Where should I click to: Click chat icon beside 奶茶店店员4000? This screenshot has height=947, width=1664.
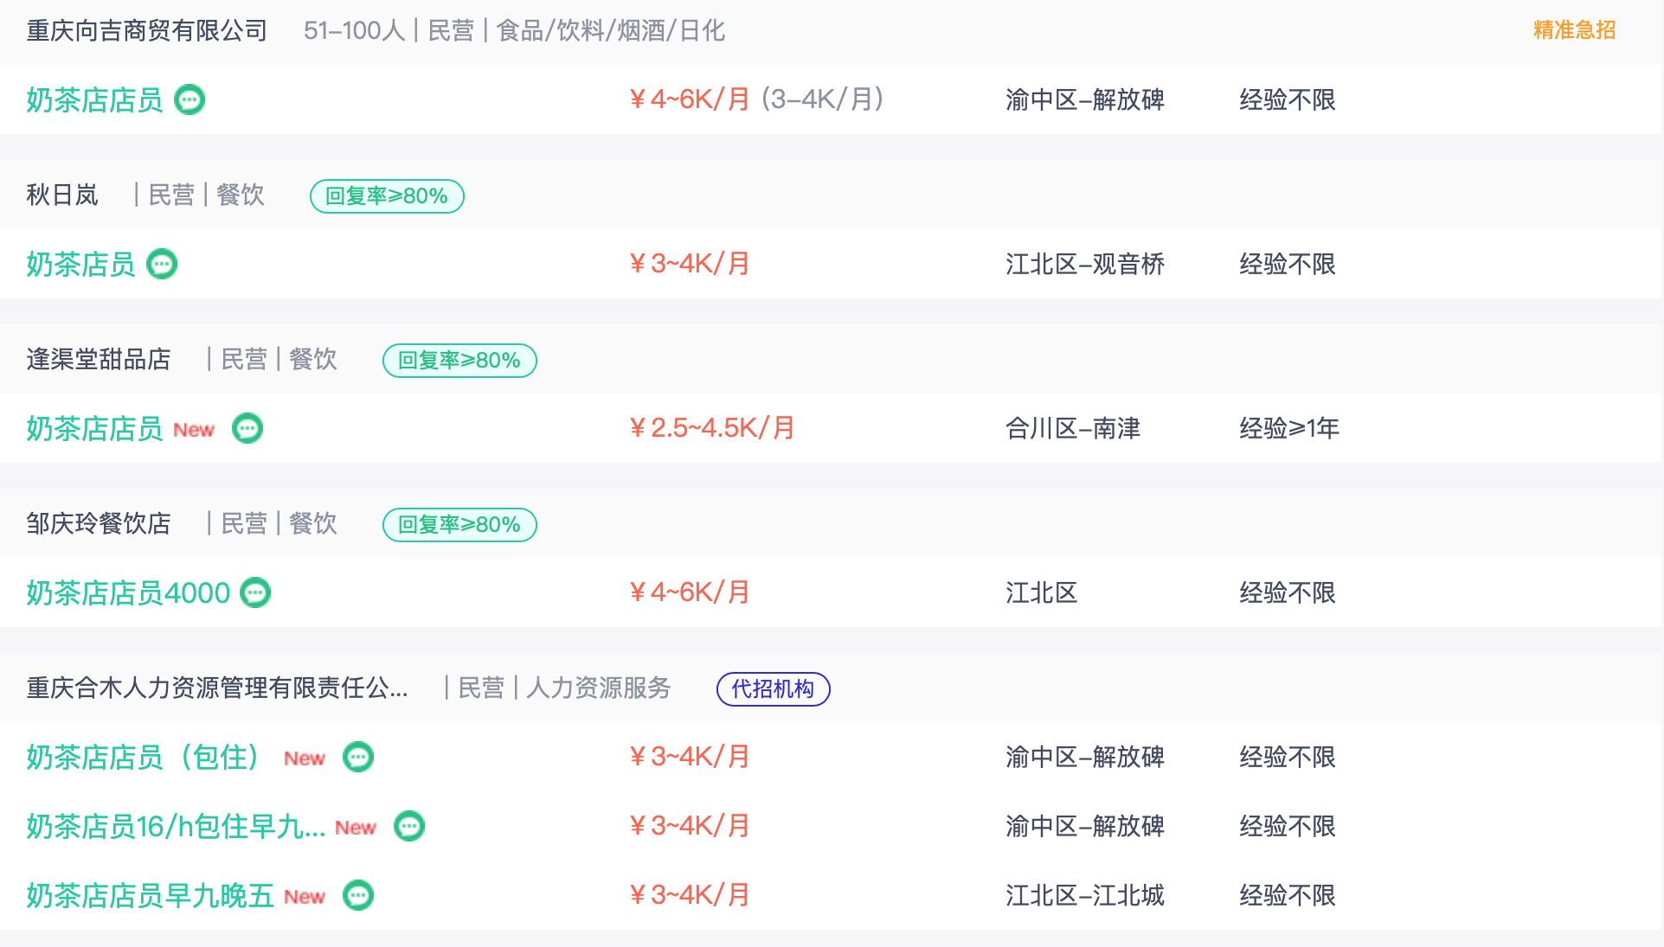click(255, 592)
